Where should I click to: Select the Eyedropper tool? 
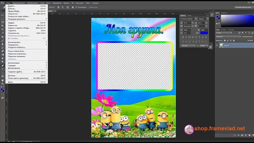(2, 33)
